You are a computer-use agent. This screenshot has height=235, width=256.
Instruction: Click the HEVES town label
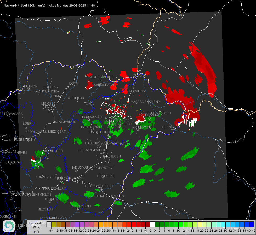(22, 153)
